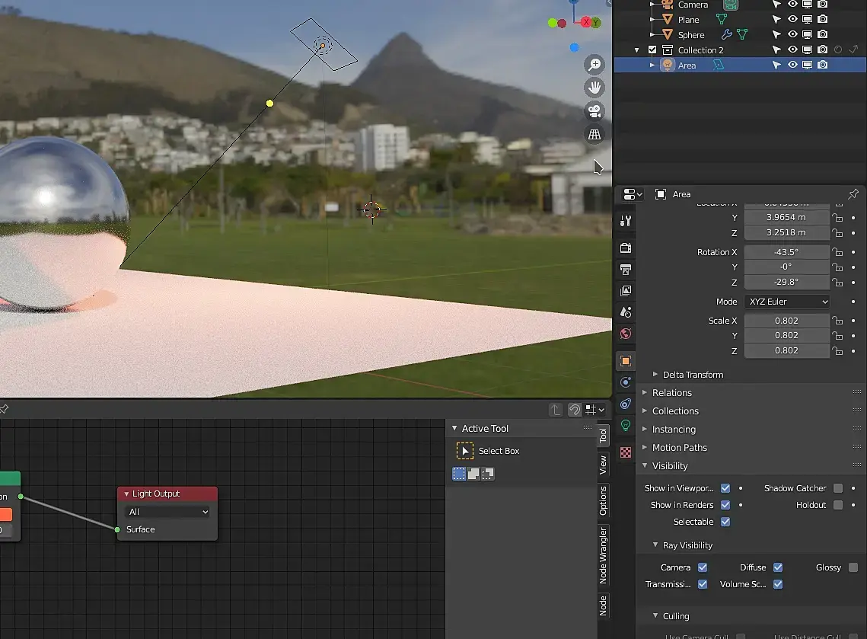Open Light Output target dropdown All
This screenshot has width=867, height=639.
167,512
